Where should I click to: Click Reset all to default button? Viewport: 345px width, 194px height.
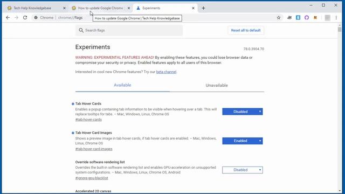(246, 30)
